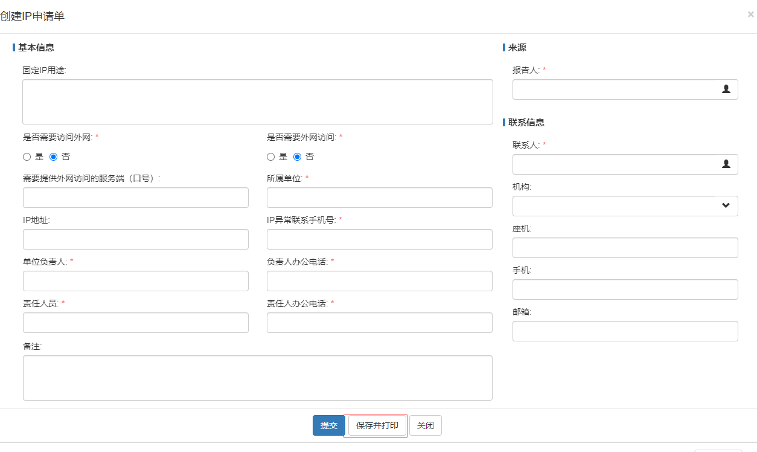Choose 否 for 是否需要外网访问

point(297,157)
